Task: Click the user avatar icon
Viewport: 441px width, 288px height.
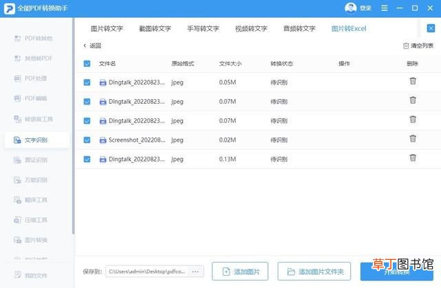Action: (351, 8)
